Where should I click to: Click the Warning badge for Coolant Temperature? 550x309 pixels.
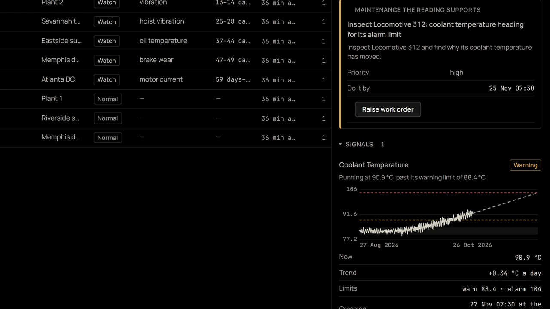pyautogui.click(x=525, y=165)
